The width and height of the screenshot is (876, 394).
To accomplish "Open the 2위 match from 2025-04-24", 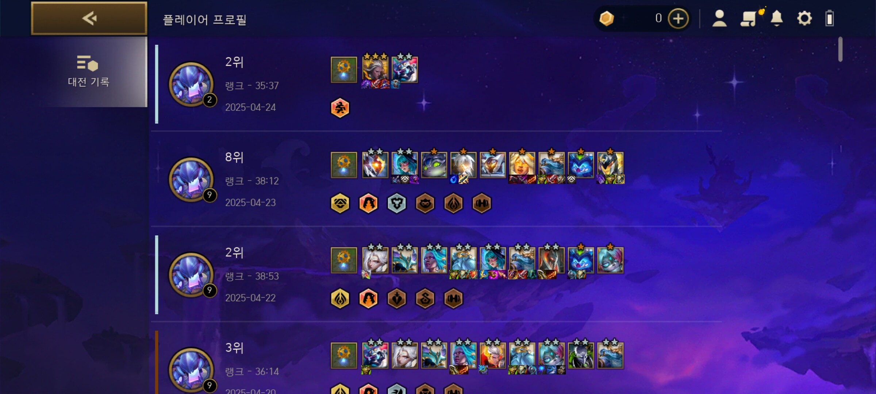I will click(436, 84).
